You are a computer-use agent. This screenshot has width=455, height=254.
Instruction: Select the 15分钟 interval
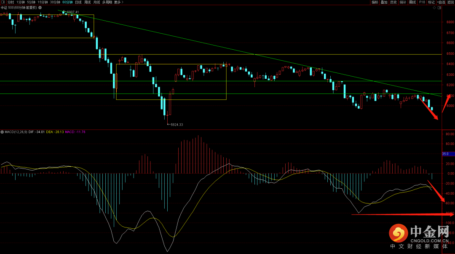click(43, 2)
